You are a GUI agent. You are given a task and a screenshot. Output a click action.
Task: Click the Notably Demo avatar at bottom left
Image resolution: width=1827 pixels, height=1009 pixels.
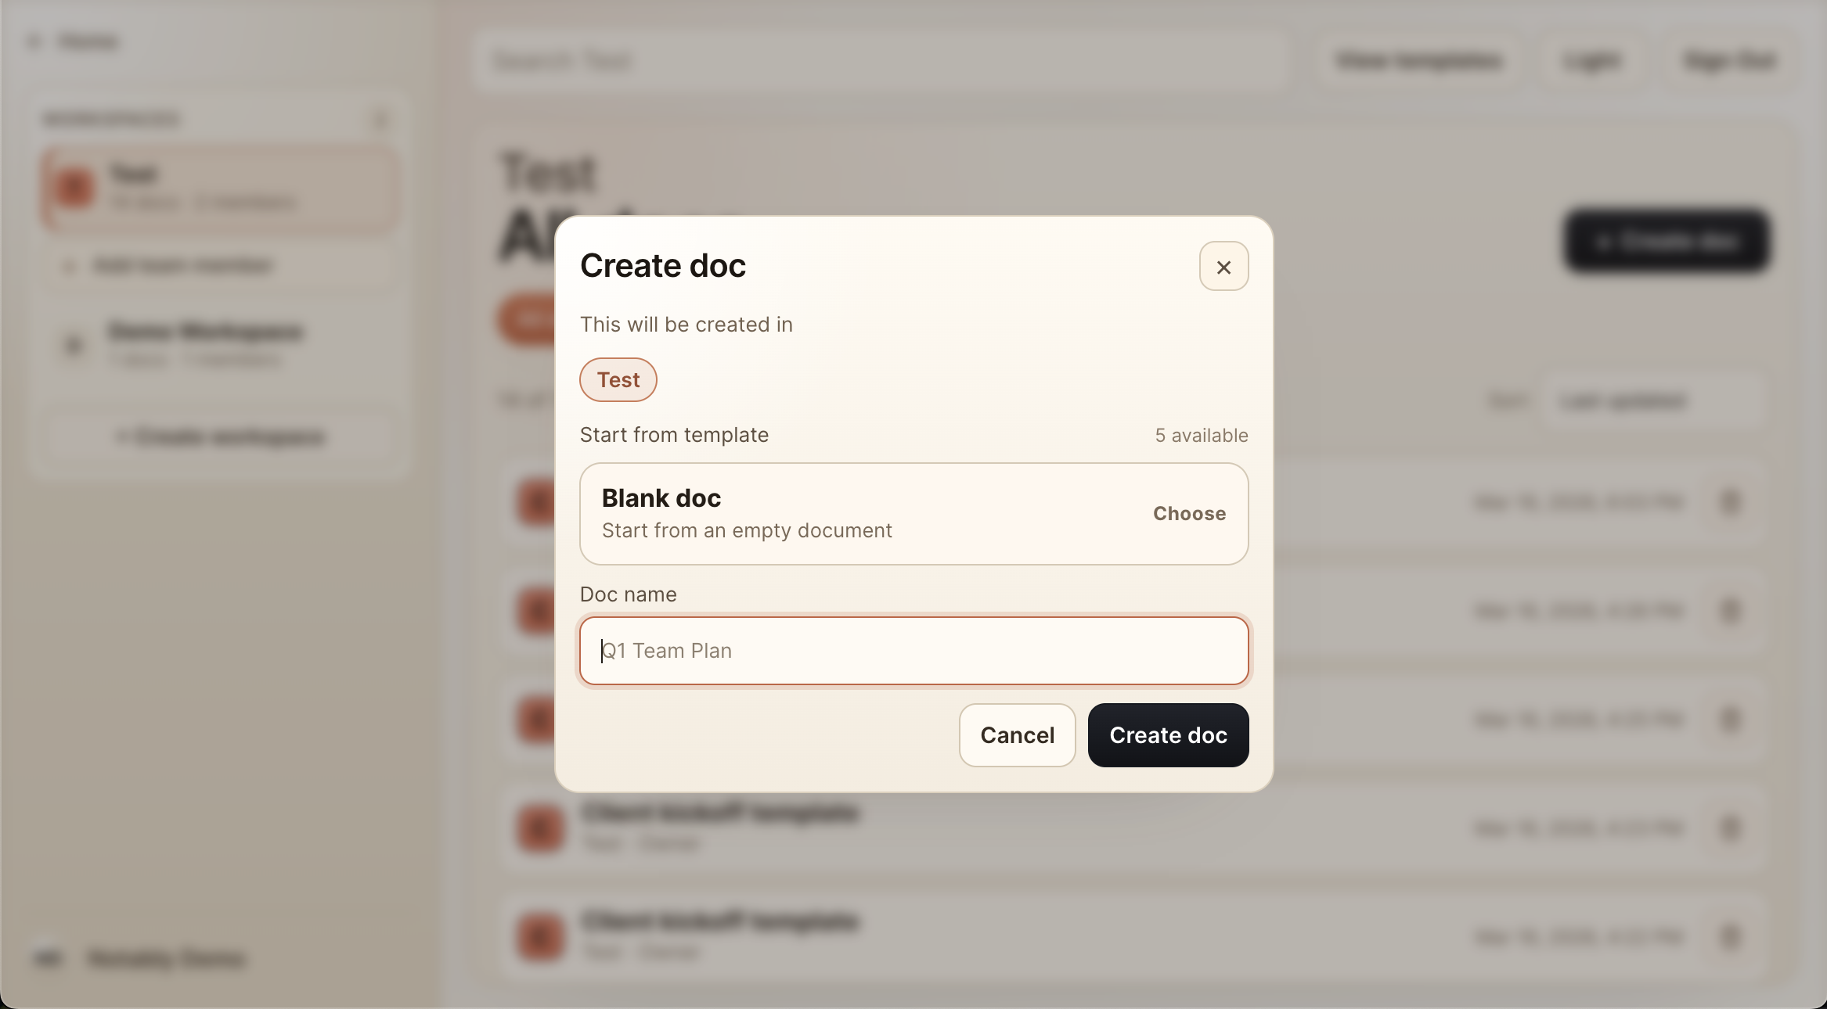pos(48,959)
